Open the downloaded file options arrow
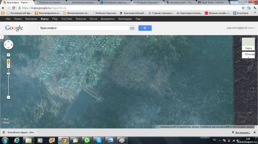The image size is (258, 144). [x=38, y=132]
